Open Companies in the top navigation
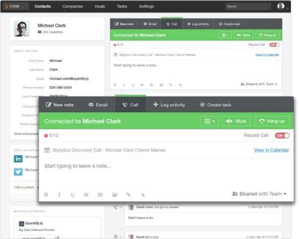Viewport: 299px width, 239px height. (73, 6)
